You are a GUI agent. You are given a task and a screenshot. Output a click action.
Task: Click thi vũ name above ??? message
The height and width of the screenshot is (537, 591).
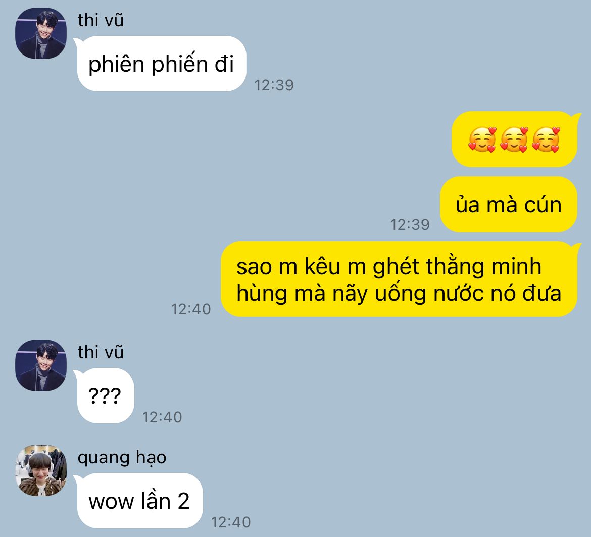tap(101, 352)
